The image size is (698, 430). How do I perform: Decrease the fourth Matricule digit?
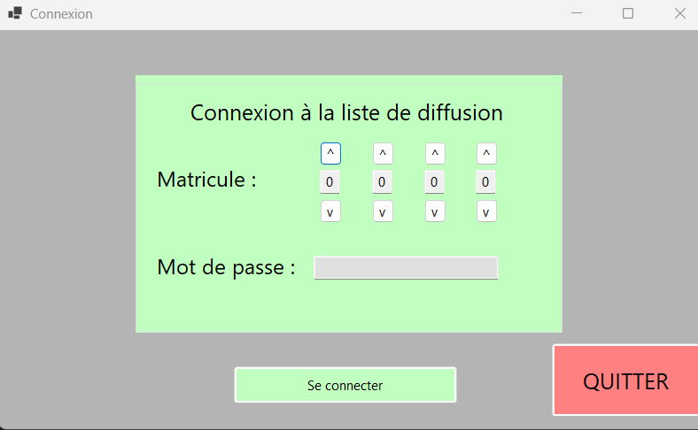click(486, 212)
